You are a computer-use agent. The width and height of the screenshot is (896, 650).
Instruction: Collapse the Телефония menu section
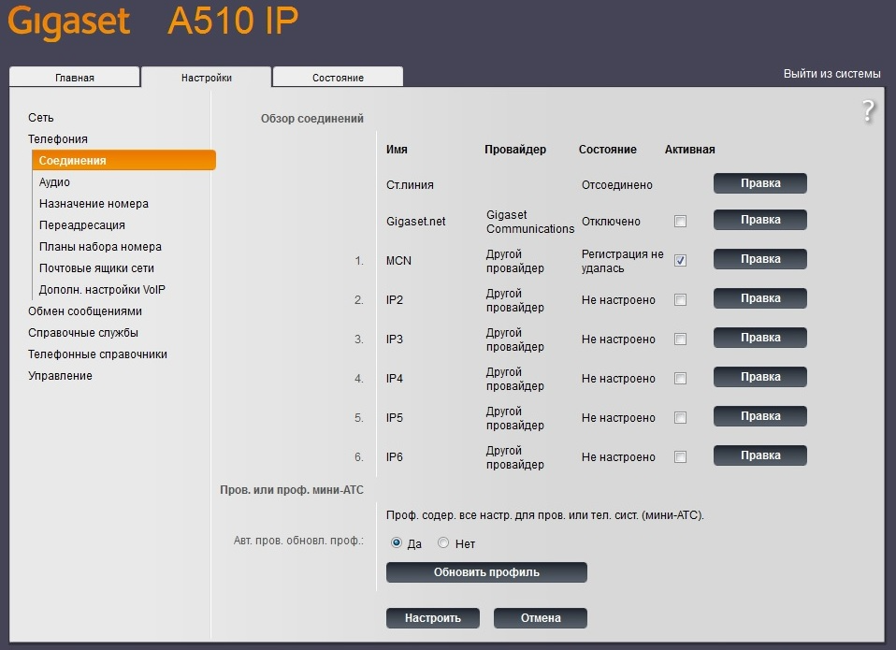58,139
